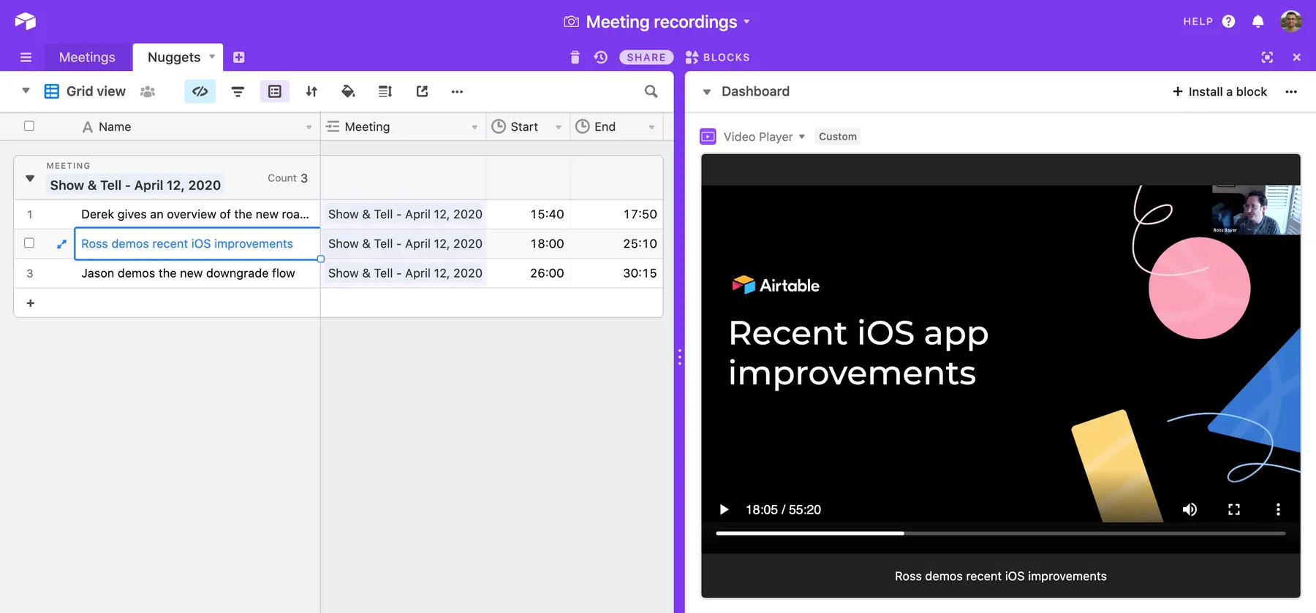Screen dimensions: 1316x613
Task: Open the notifications bell
Action: pyautogui.click(x=1258, y=22)
